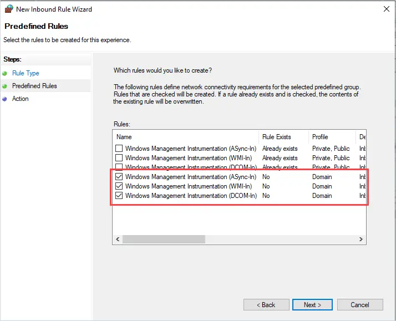This screenshot has width=396, height=321.
Task: Cancel the wizard
Action: [360, 305]
